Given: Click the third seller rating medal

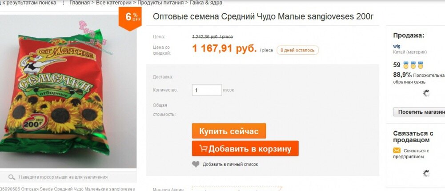Looking at the screenshot, I should 420,65.
